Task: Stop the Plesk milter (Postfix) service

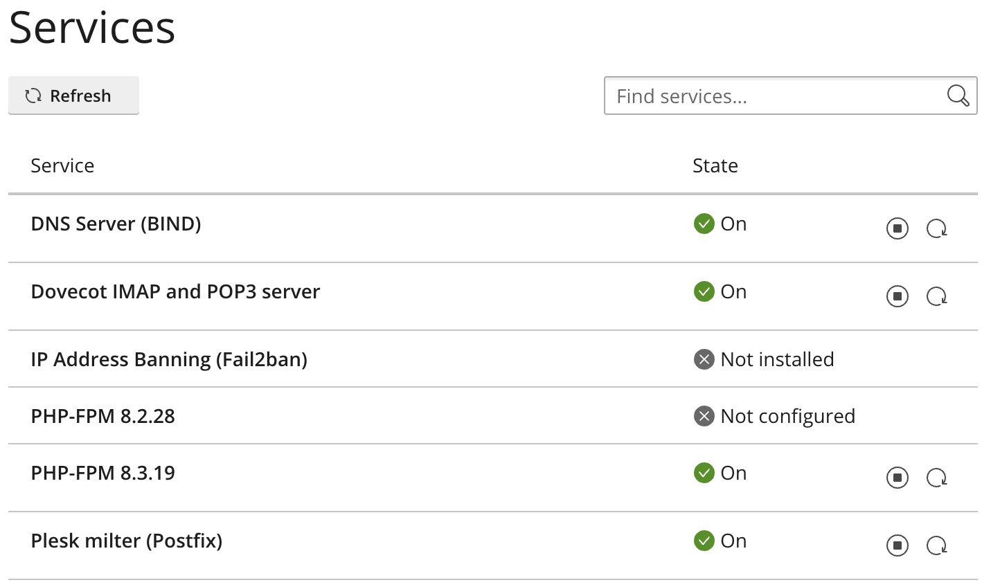Action: coord(898,545)
